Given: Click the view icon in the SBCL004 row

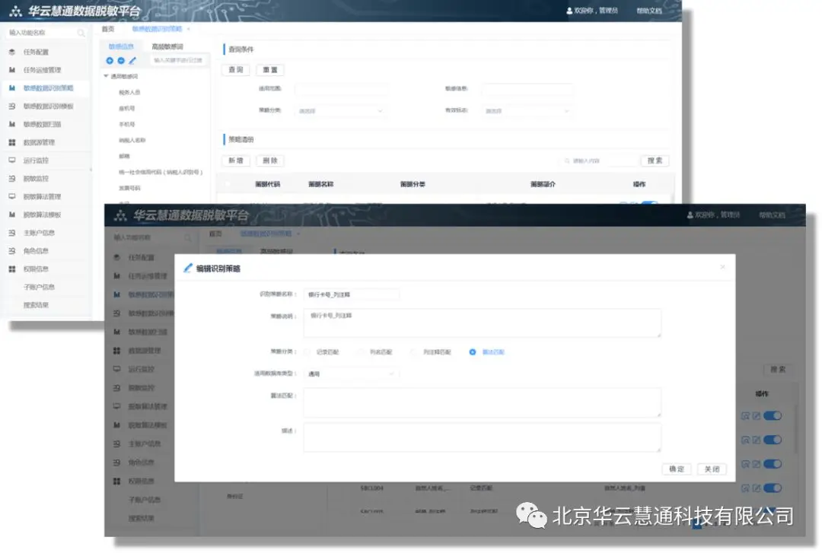Looking at the screenshot, I should point(745,488).
